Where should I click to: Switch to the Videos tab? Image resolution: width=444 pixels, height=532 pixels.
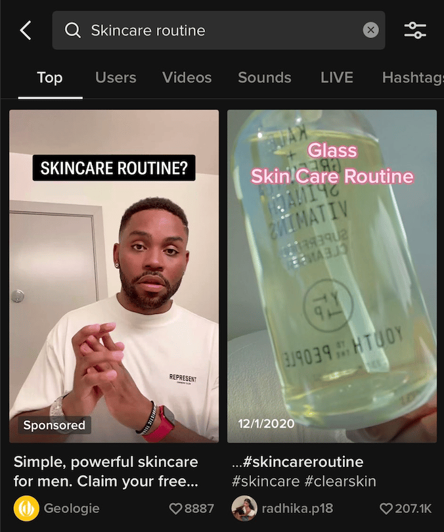[x=187, y=78]
